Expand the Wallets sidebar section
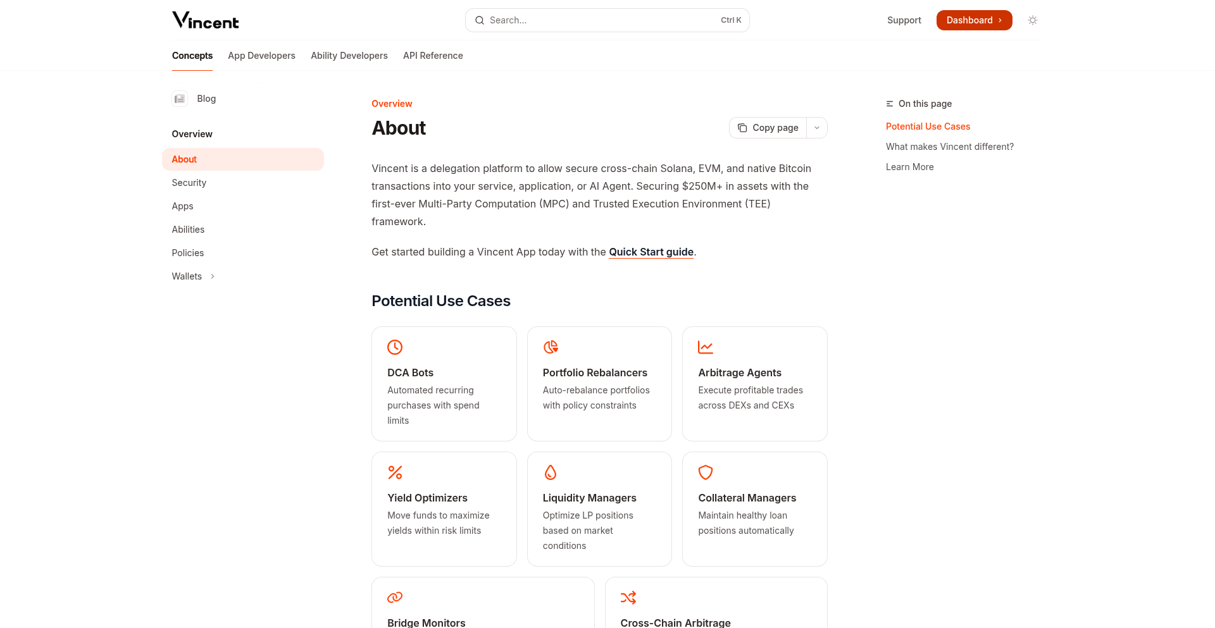Image resolution: width=1215 pixels, height=628 pixels. point(213,276)
